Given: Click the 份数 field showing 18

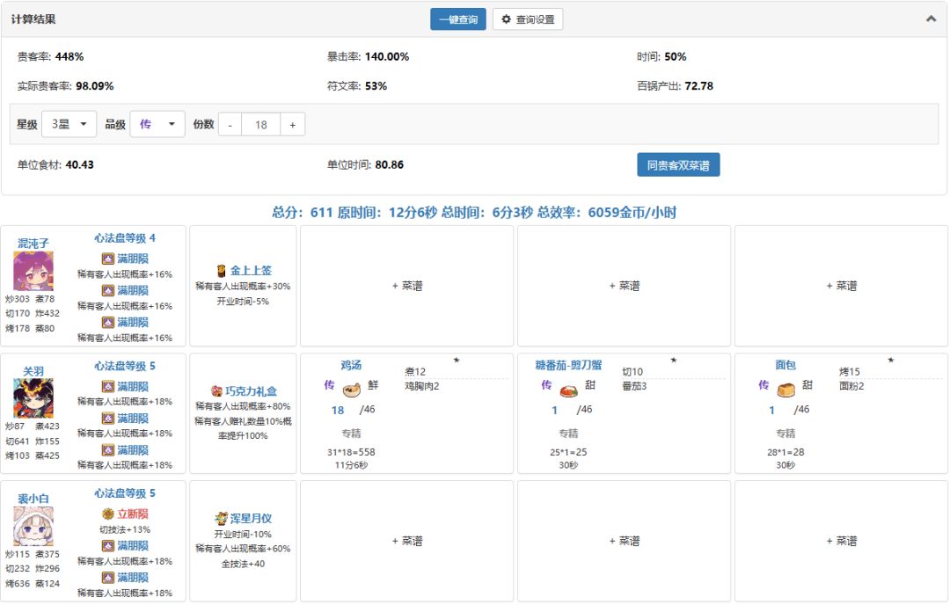Looking at the screenshot, I should click(x=260, y=125).
